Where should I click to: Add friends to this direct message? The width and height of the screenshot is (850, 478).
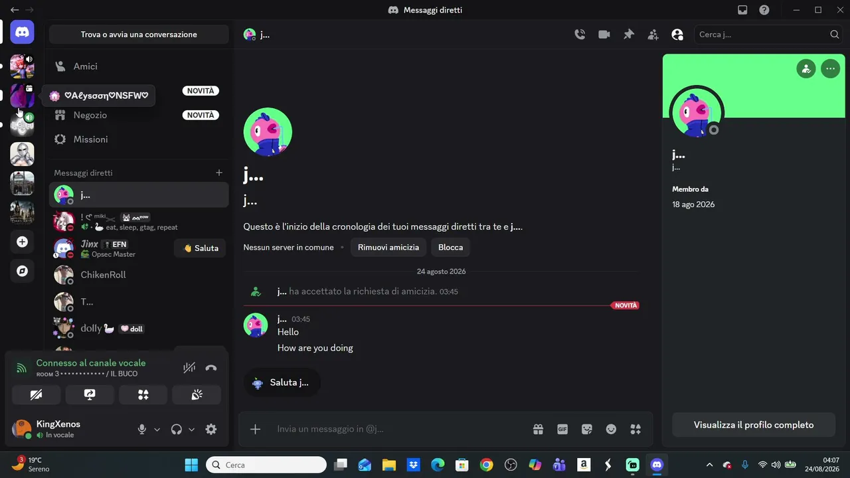(653, 35)
